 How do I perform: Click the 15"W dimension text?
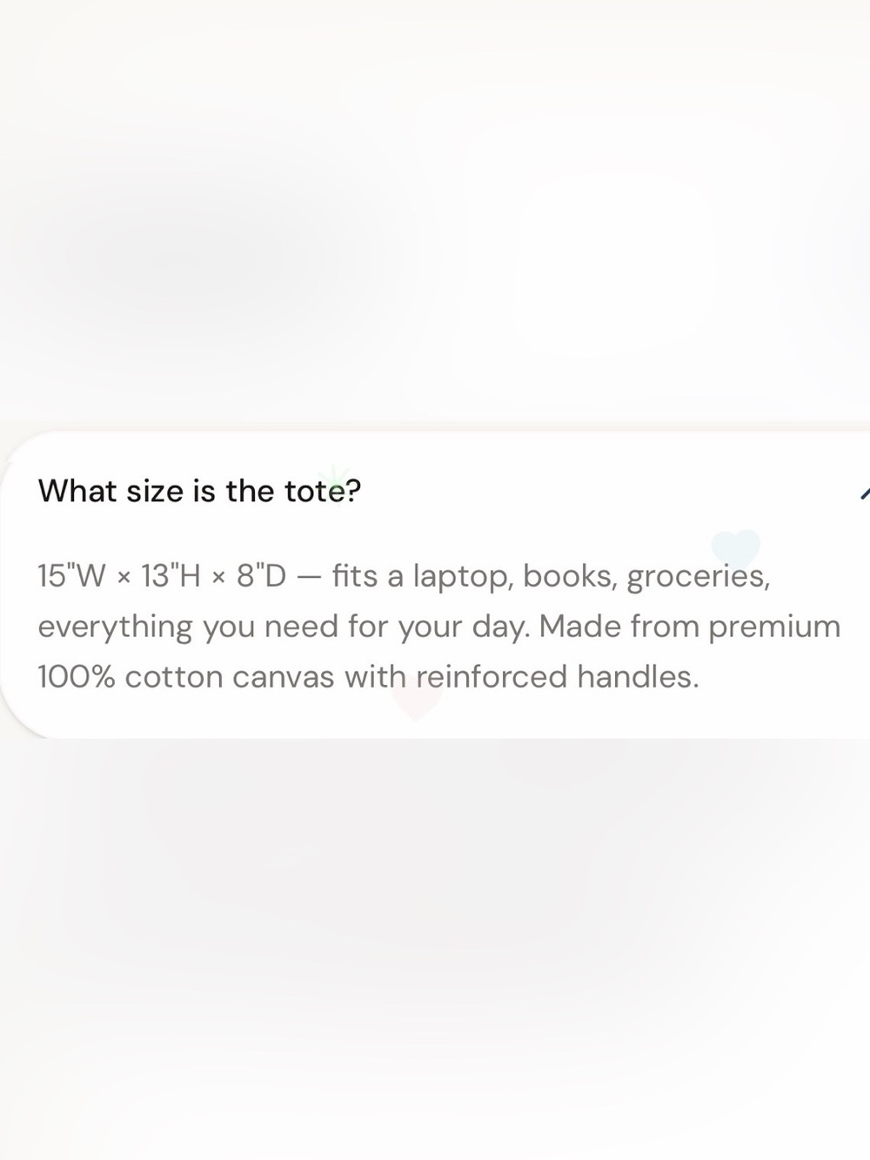pyautogui.click(x=71, y=575)
